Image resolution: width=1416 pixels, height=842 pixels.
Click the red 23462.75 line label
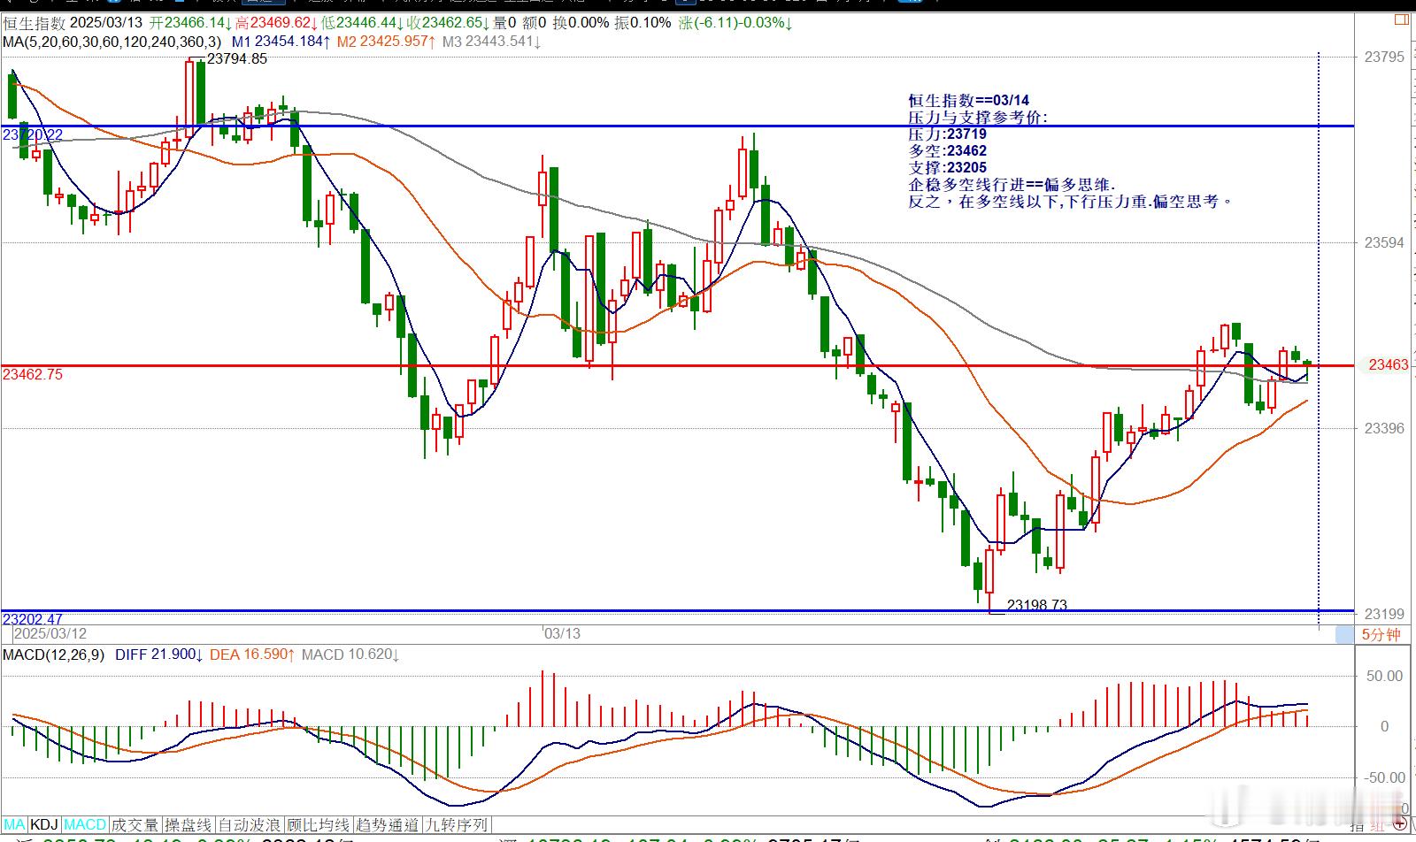33,374
